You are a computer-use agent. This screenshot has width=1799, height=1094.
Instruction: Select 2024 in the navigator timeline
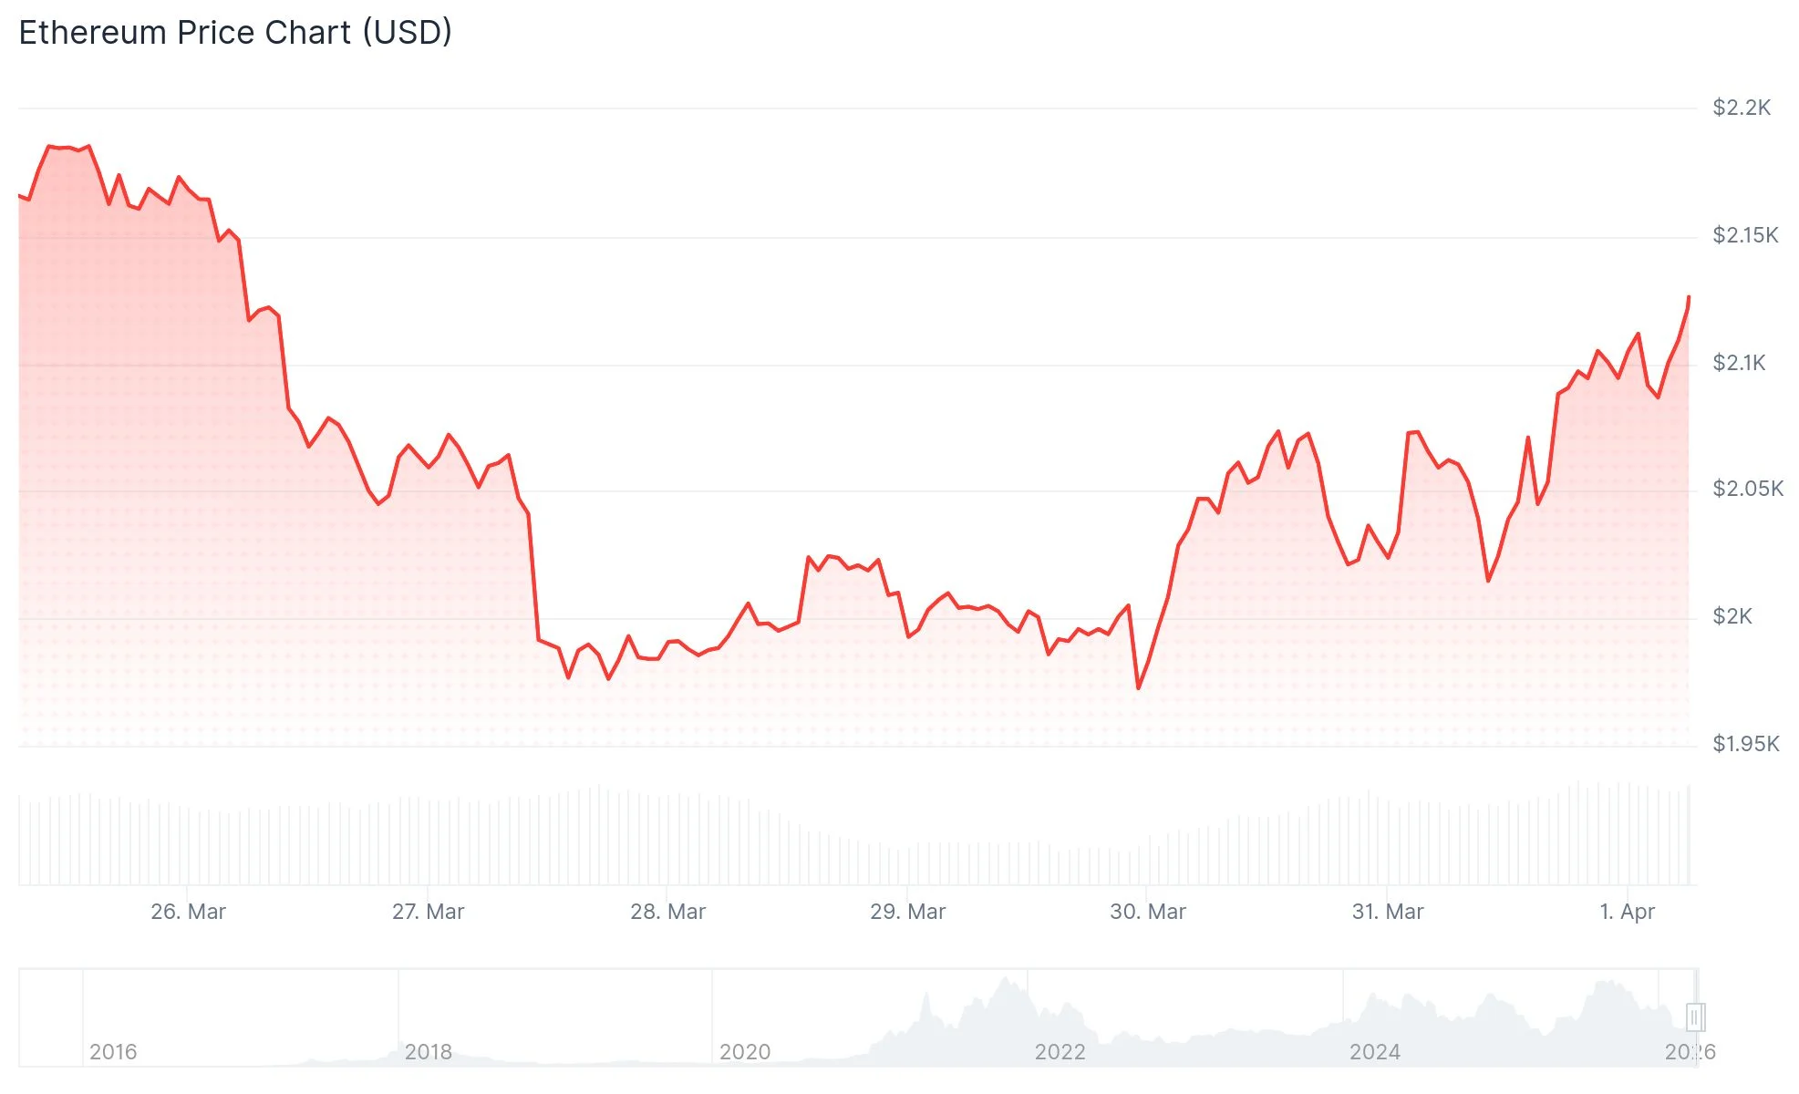coord(1374,1052)
